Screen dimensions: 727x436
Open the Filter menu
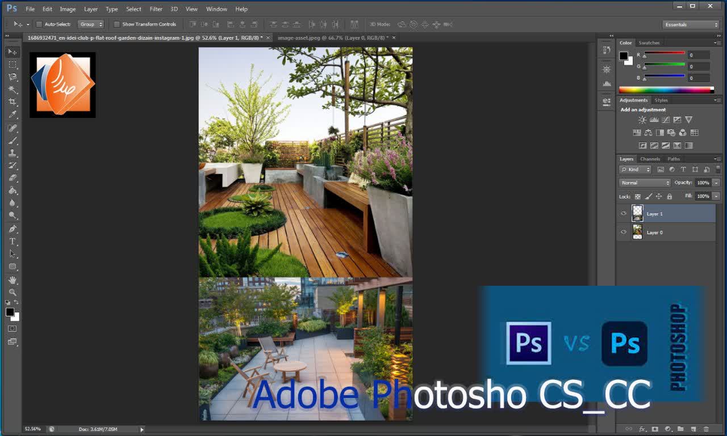[156, 9]
